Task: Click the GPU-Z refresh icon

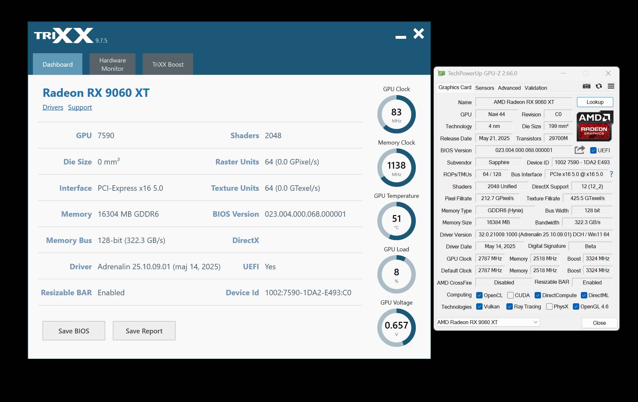Action: click(x=599, y=86)
